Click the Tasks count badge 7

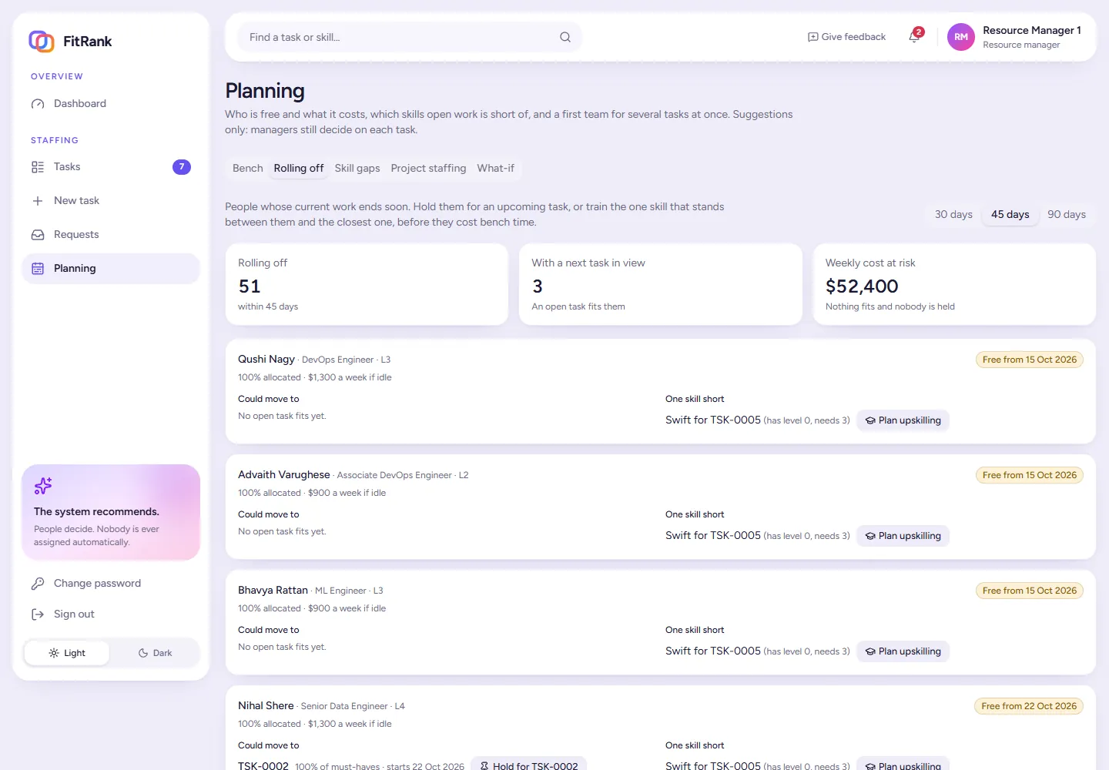(x=182, y=167)
